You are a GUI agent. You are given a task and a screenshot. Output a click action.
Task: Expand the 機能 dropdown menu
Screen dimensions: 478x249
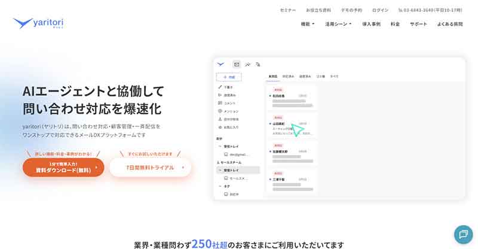click(x=308, y=24)
